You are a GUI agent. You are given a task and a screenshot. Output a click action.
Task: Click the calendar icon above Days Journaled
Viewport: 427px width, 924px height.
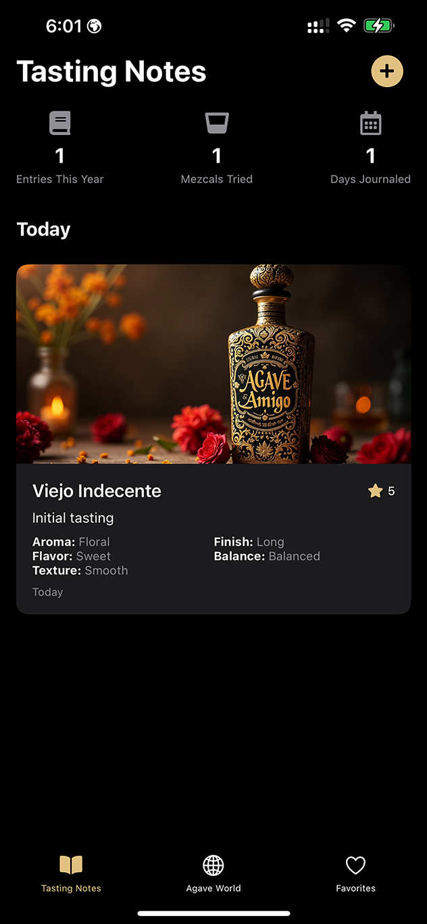click(370, 124)
